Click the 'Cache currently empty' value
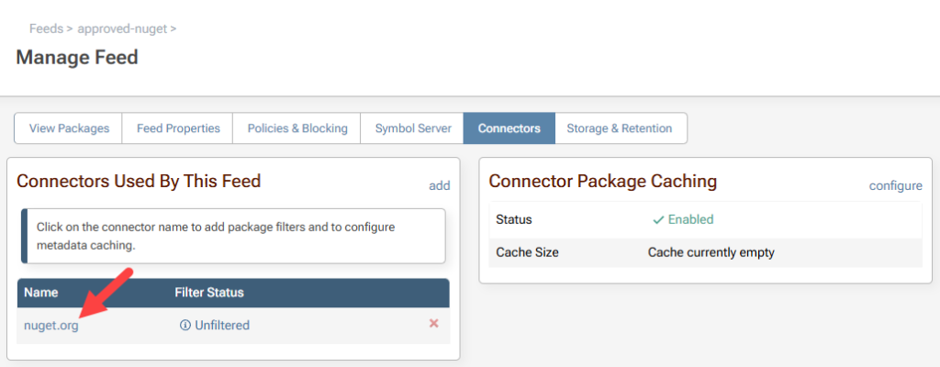Image resolution: width=940 pixels, height=367 pixels. 711,252
